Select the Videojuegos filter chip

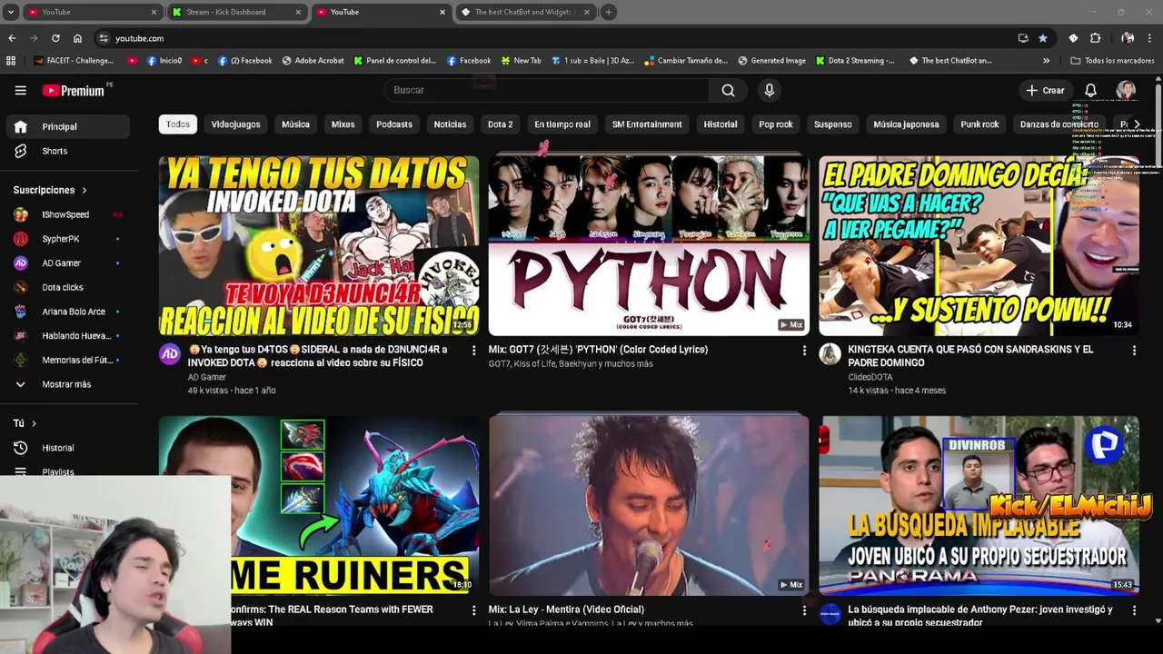pyautogui.click(x=235, y=124)
